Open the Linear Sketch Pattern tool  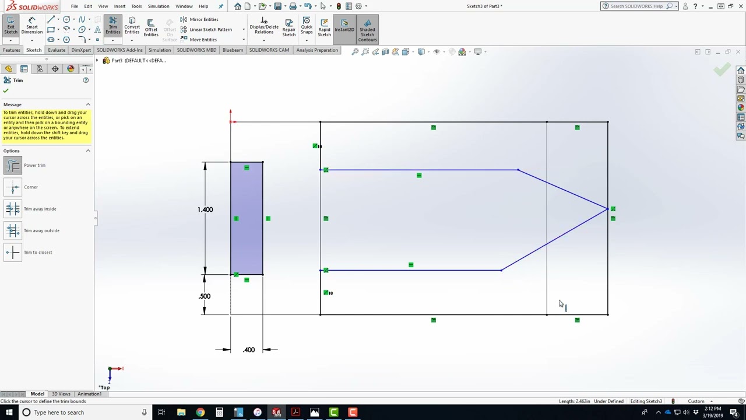[206, 30]
